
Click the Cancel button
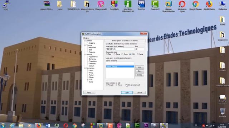click(140, 92)
